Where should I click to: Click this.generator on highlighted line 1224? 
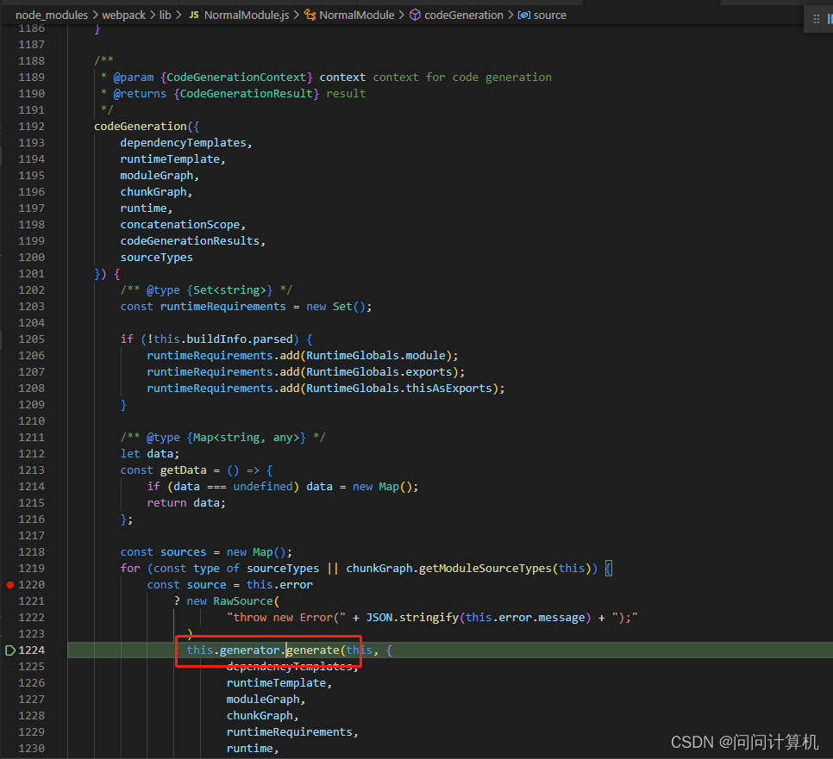tap(233, 650)
